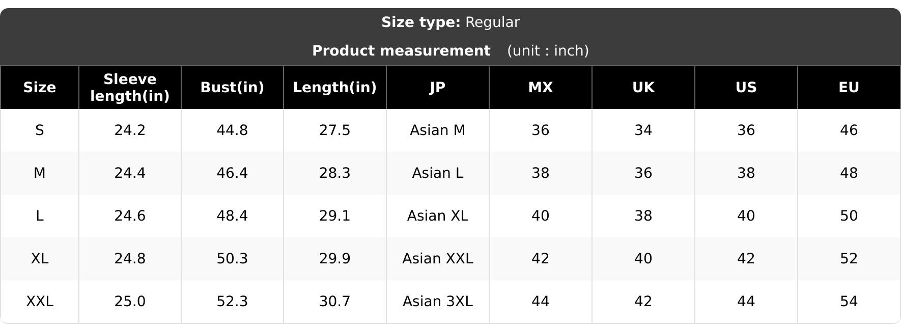Select the Product measurement heading
The height and width of the screenshot is (324, 901).
(x=401, y=51)
